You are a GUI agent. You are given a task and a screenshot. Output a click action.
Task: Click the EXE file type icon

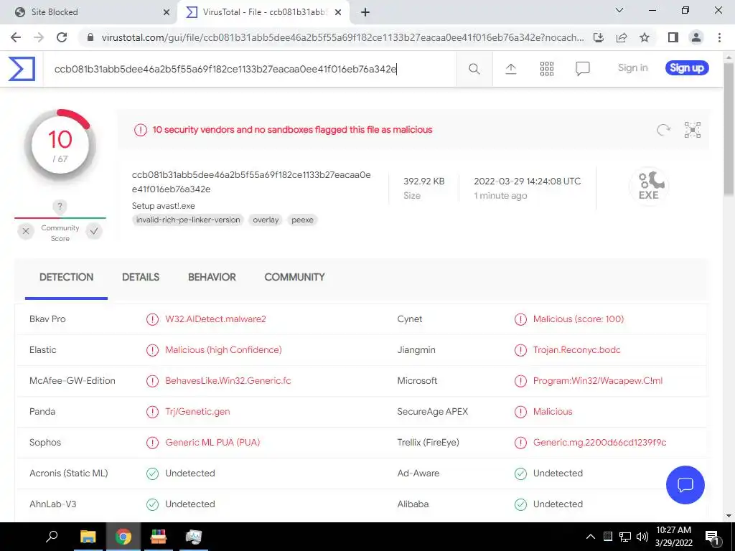(x=648, y=186)
